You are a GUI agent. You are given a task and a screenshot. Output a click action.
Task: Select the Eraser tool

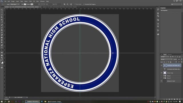click(2, 35)
